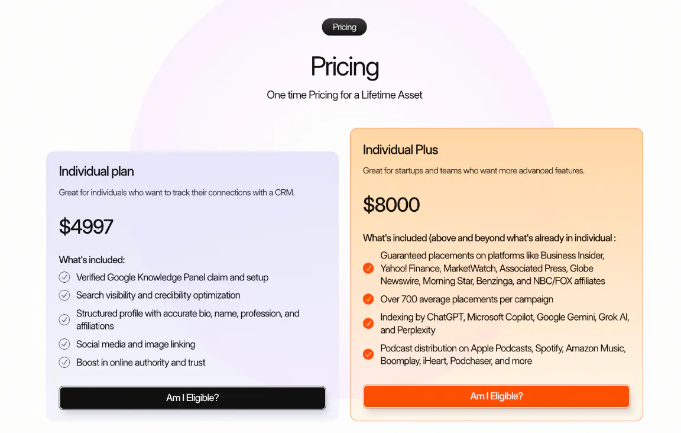Click the orange Am I Eligible? button
This screenshot has height=433, width=681.
(x=497, y=396)
